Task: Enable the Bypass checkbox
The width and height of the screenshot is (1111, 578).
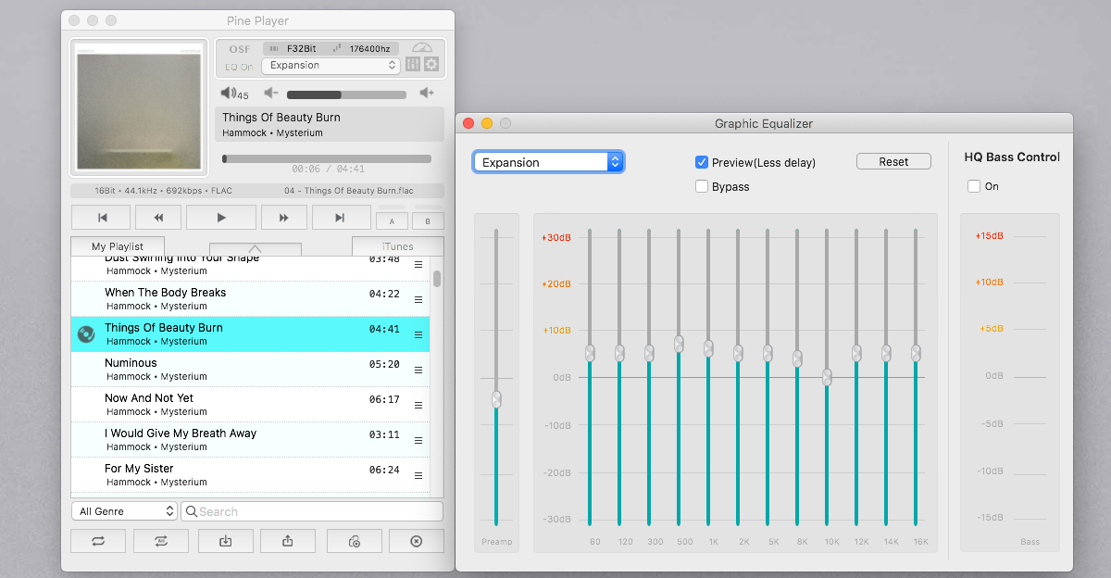Action: (x=702, y=187)
